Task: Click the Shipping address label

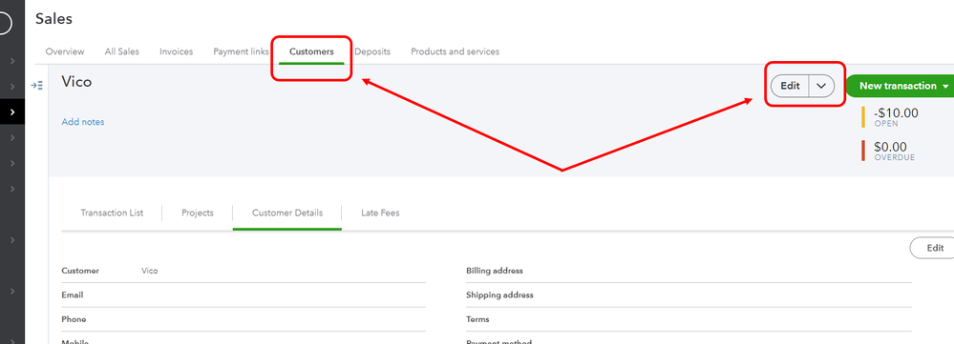Action: 499,294
